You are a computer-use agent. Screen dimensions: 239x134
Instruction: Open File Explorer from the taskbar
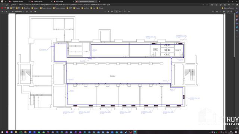[16, 132]
